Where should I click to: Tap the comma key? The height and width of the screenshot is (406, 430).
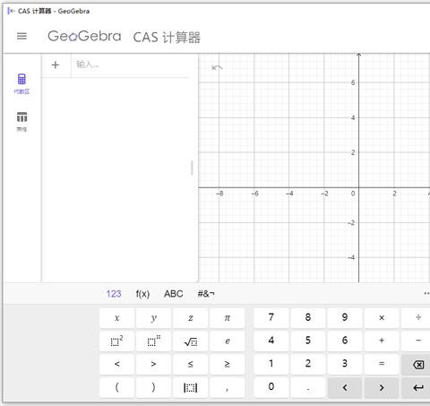[x=228, y=387]
